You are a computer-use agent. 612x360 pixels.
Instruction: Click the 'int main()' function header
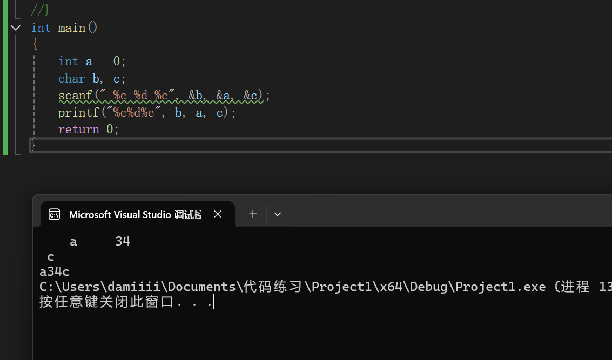tap(64, 28)
